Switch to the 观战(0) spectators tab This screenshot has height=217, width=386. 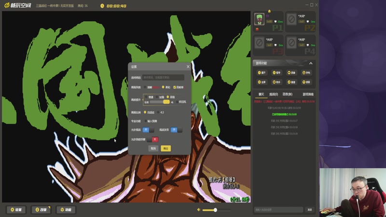pos(274,94)
